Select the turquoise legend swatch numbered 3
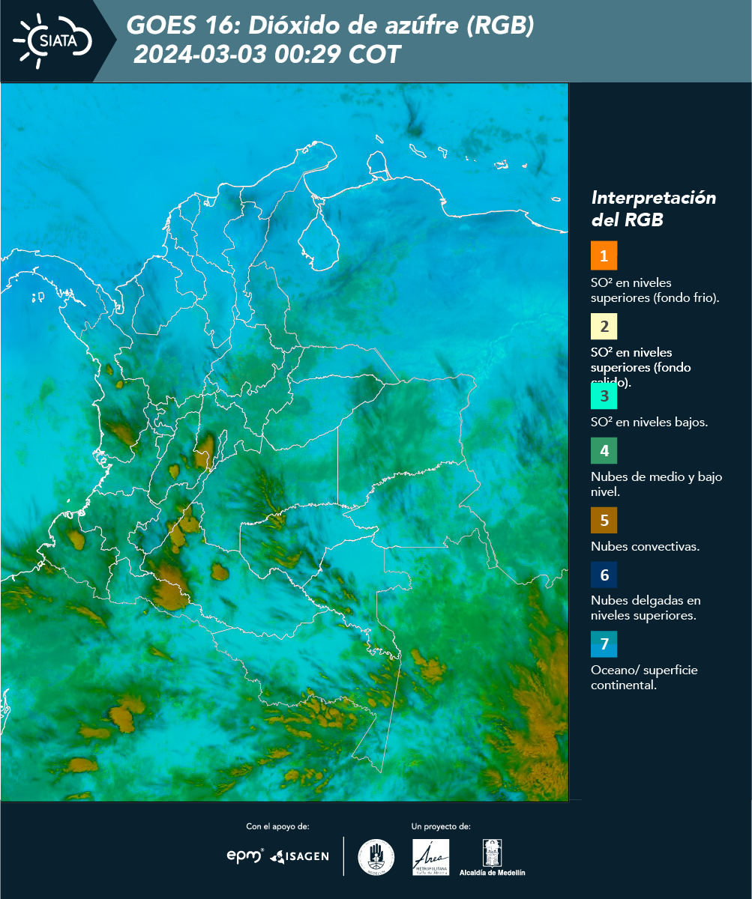752x899 pixels. 604,396
